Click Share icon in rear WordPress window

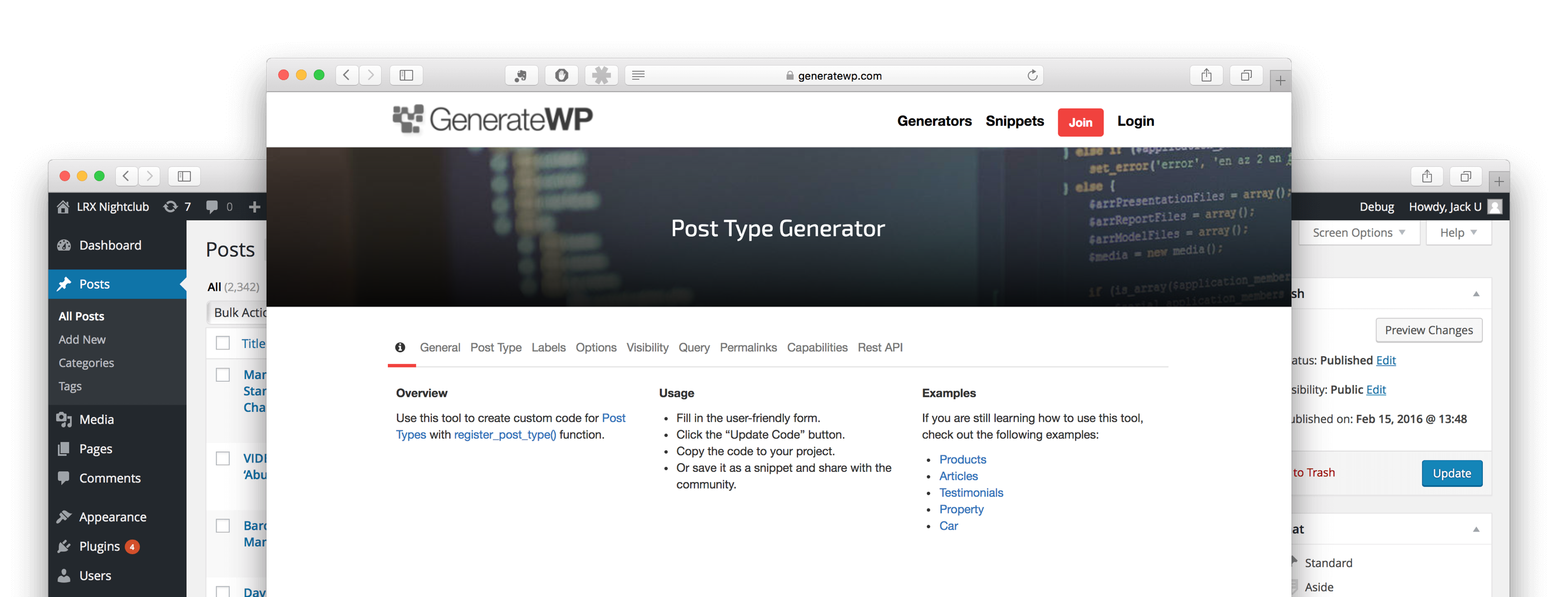(1427, 176)
